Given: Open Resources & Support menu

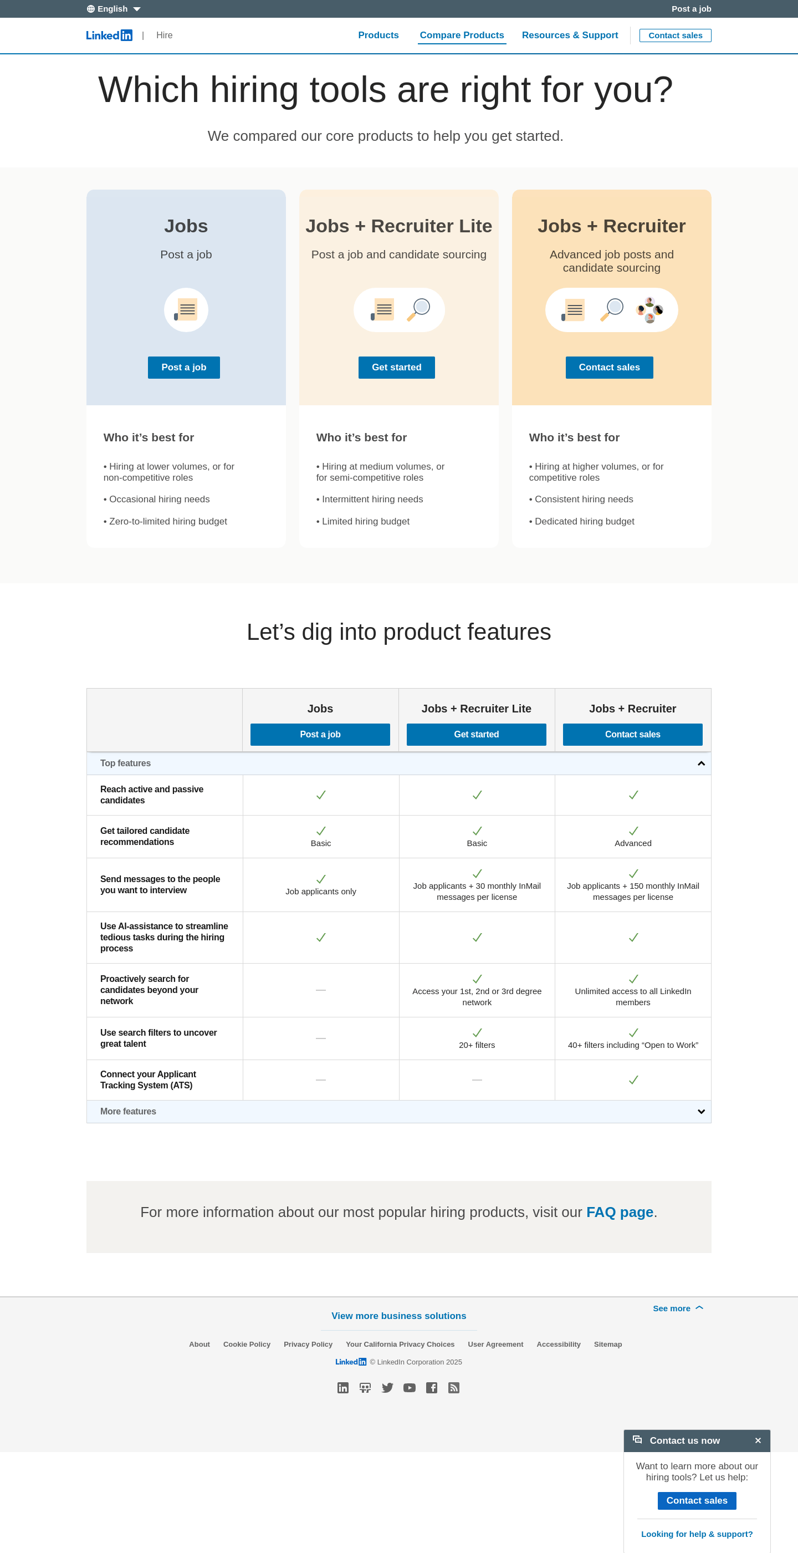Looking at the screenshot, I should click(570, 35).
